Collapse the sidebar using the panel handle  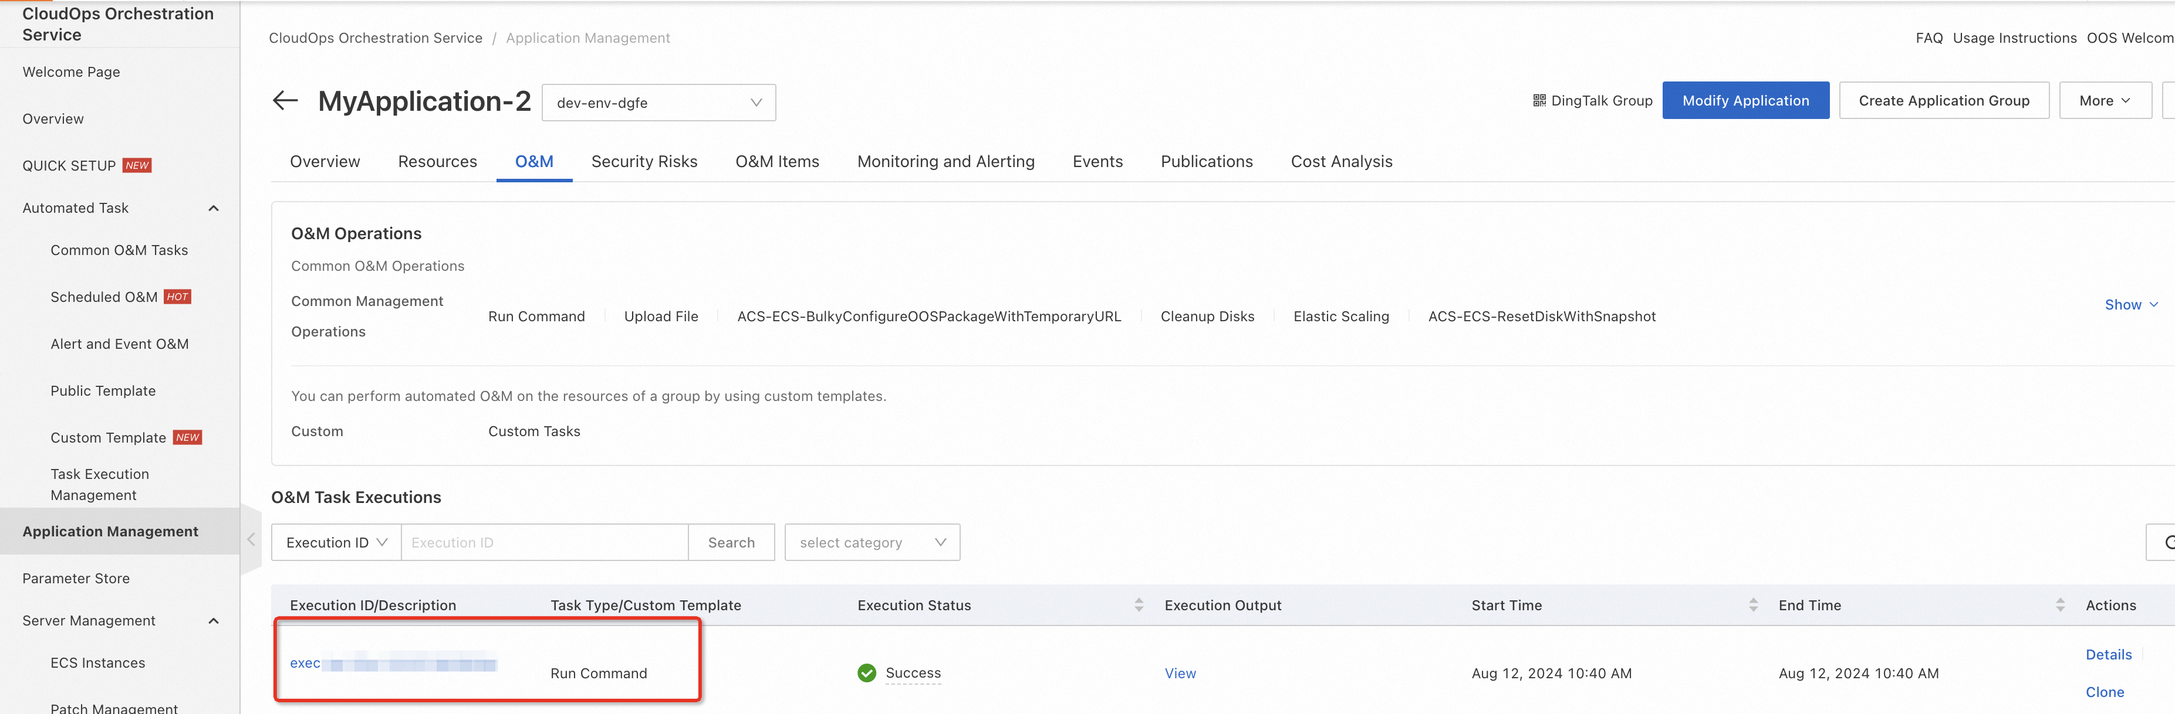[251, 539]
